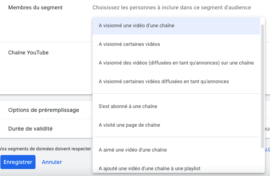Pick "A aimé une vidéo d'une chaîne"

133,150
